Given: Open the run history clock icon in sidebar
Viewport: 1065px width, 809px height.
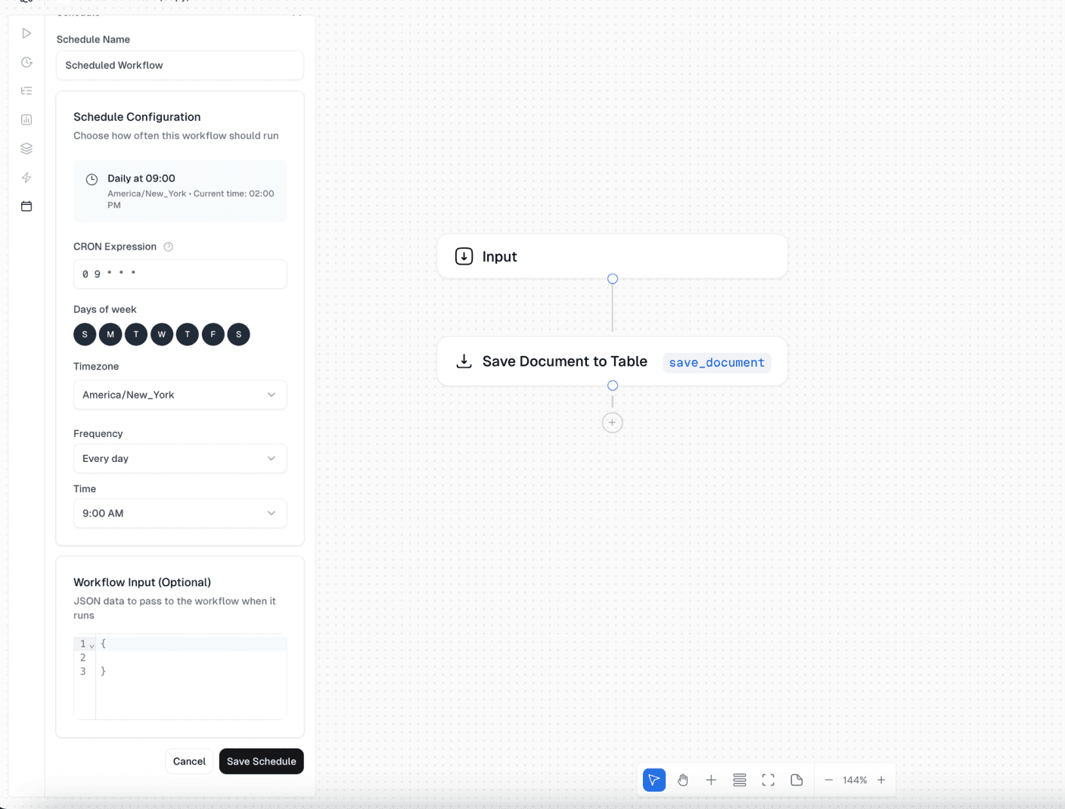Looking at the screenshot, I should [26, 62].
